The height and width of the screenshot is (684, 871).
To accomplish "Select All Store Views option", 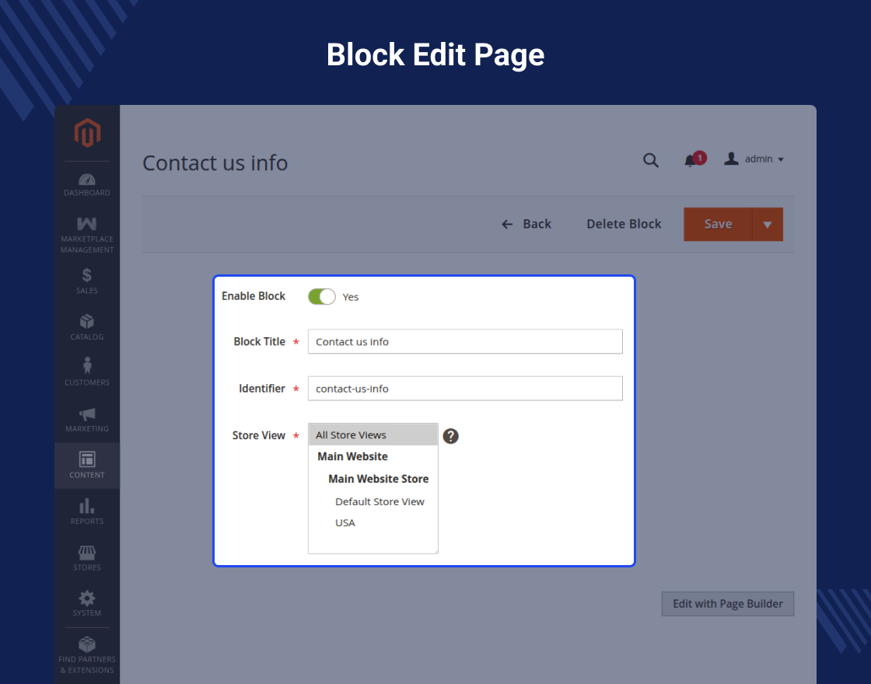I will pos(373,434).
